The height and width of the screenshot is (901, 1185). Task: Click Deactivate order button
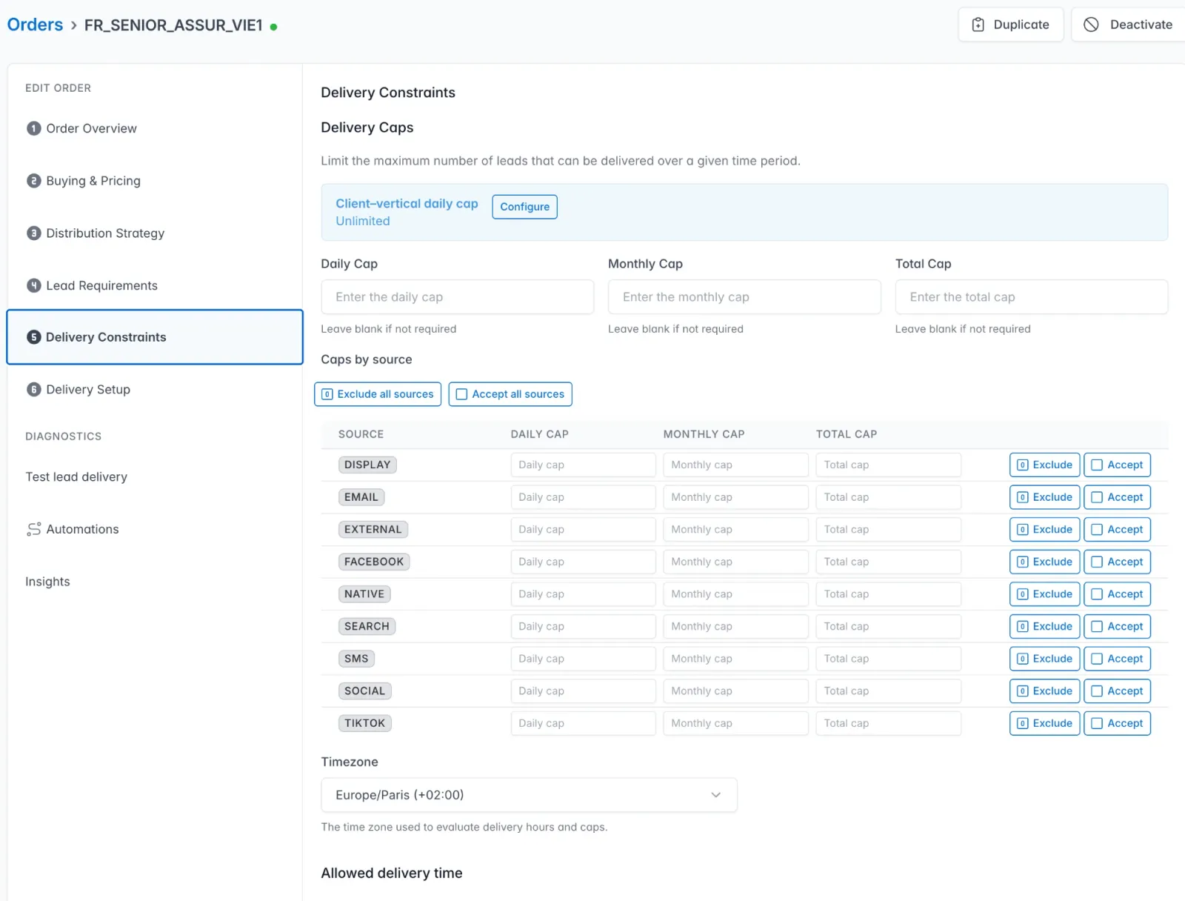1128,24
